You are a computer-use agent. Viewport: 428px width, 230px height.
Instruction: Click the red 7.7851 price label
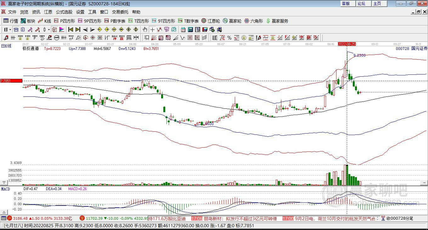pyautogui.click(x=11, y=81)
